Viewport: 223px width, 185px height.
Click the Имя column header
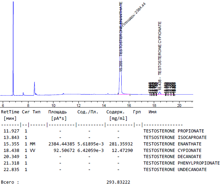coord(152,112)
